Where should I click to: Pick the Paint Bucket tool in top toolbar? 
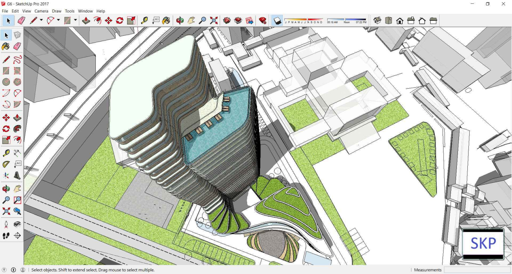(x=166, y=21)
